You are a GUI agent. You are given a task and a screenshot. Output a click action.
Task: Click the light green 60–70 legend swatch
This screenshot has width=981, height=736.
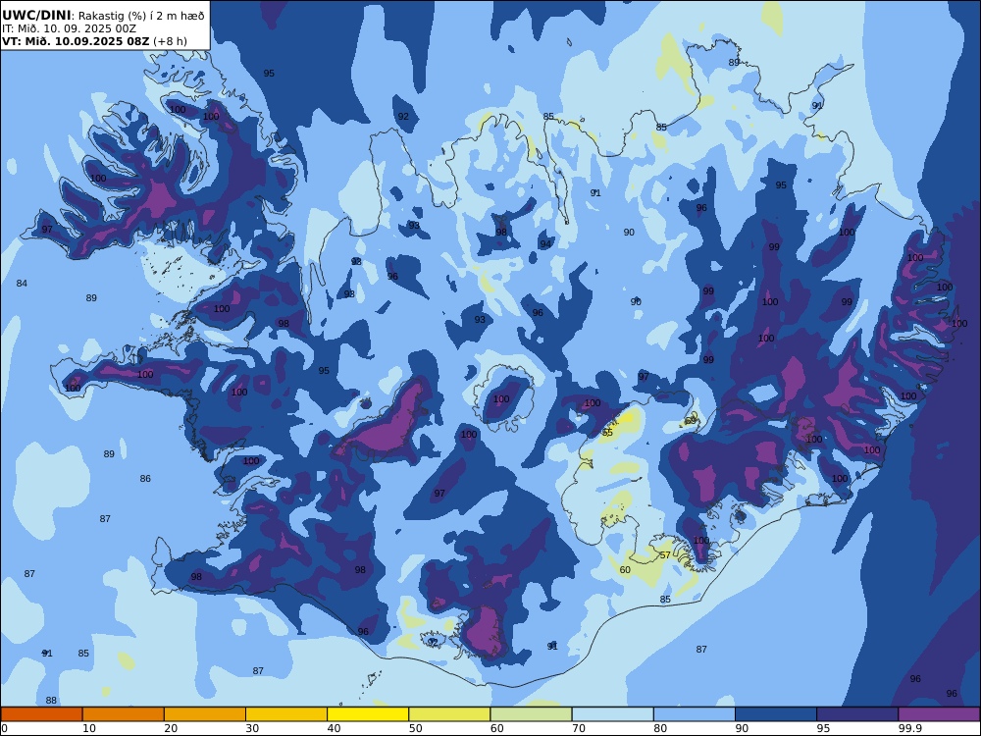tap(531, 714)
